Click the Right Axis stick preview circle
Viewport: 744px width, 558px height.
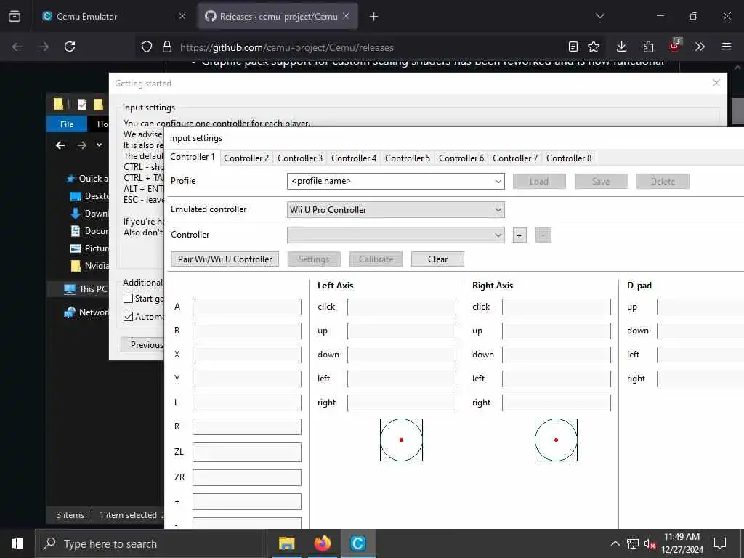556,440
